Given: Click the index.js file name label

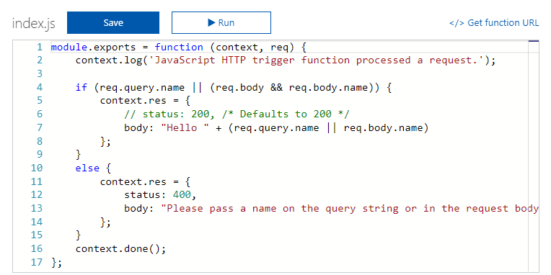Looking at the screenshot, I should coord(33,24).
